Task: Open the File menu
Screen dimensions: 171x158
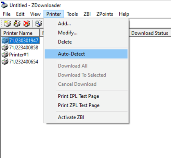Action: coord(6,14)
